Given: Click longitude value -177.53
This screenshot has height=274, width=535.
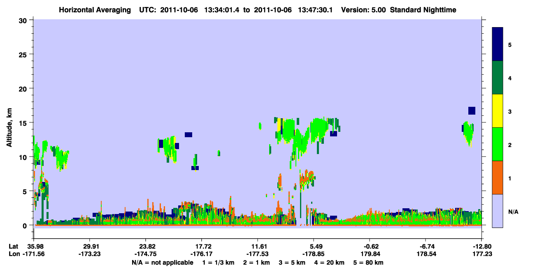Looking at the screenshot, I should pos(258,254).
